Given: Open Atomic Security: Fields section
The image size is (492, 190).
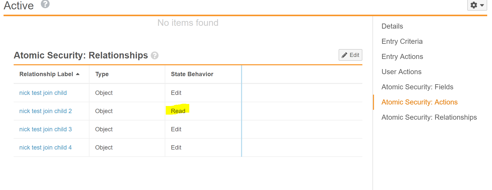Looking at the screenshot, I should [x=417, y=87].
